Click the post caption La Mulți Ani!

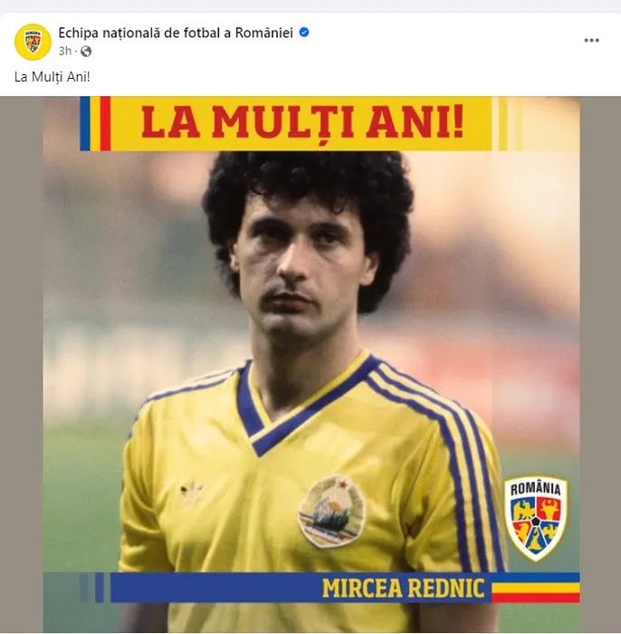pyautogui.click(x=53, y=77)
